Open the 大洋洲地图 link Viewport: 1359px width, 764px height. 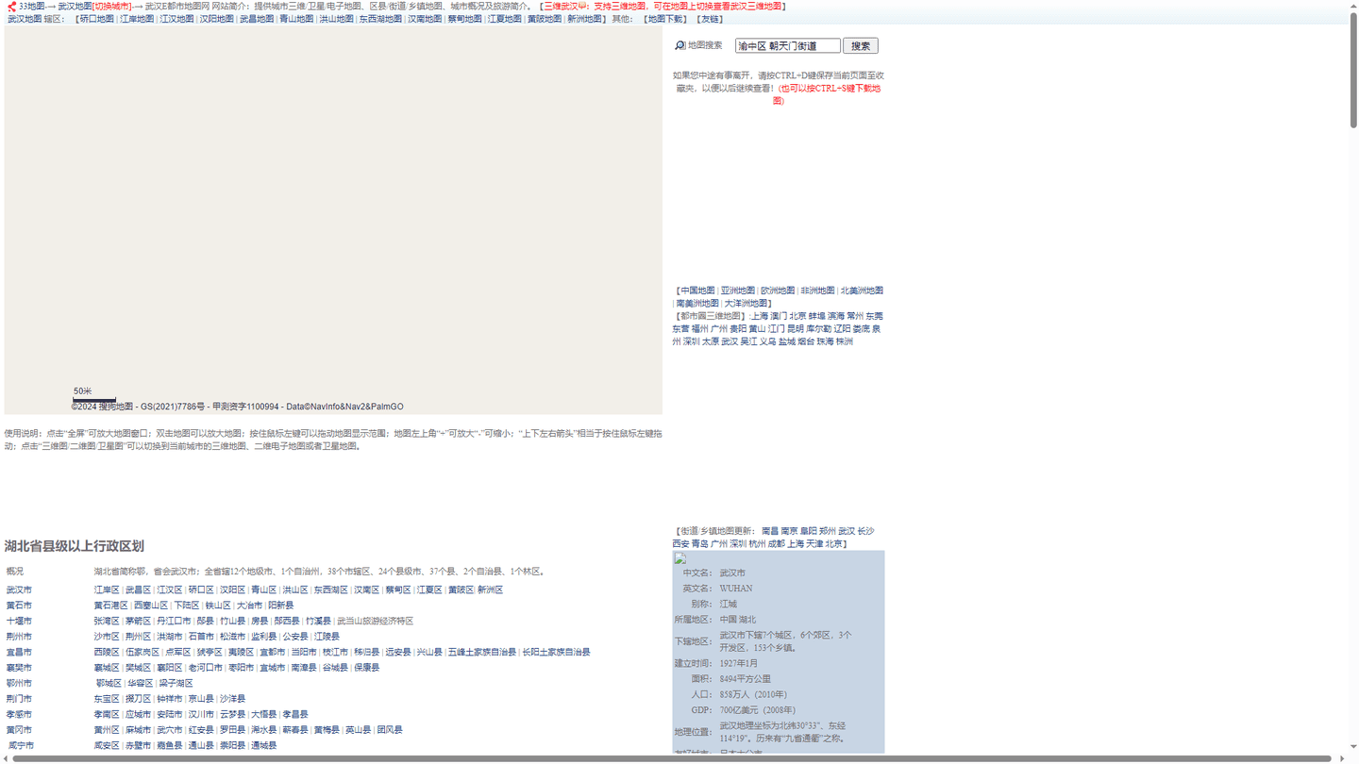click(746, 304)
